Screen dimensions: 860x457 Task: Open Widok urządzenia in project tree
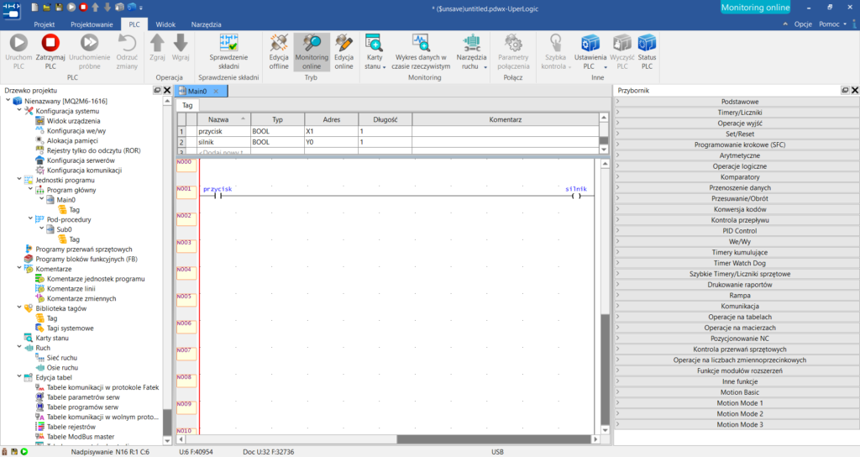[x=74, y=121]
